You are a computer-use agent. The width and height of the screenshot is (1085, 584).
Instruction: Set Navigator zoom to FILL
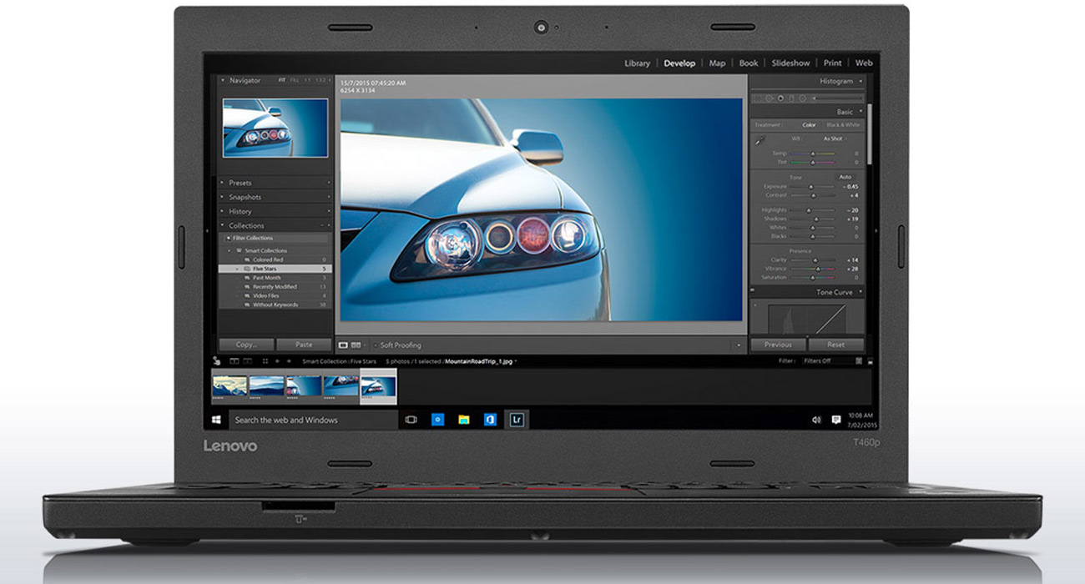point(295,80)
